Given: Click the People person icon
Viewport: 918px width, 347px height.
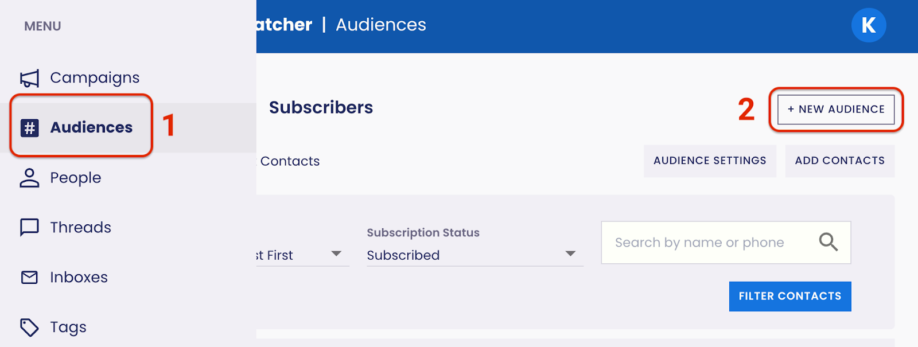Looking at the screenshot, I should (x=29, y=178).
